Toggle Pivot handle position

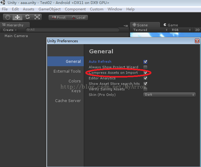pos(58,17)
